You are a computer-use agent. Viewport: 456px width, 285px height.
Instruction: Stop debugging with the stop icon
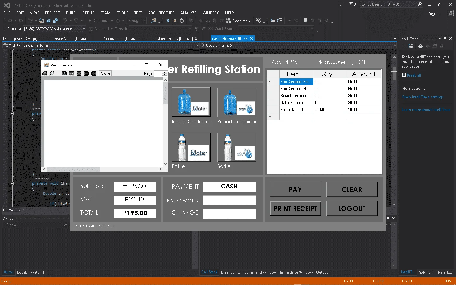[x=175, y=21]
